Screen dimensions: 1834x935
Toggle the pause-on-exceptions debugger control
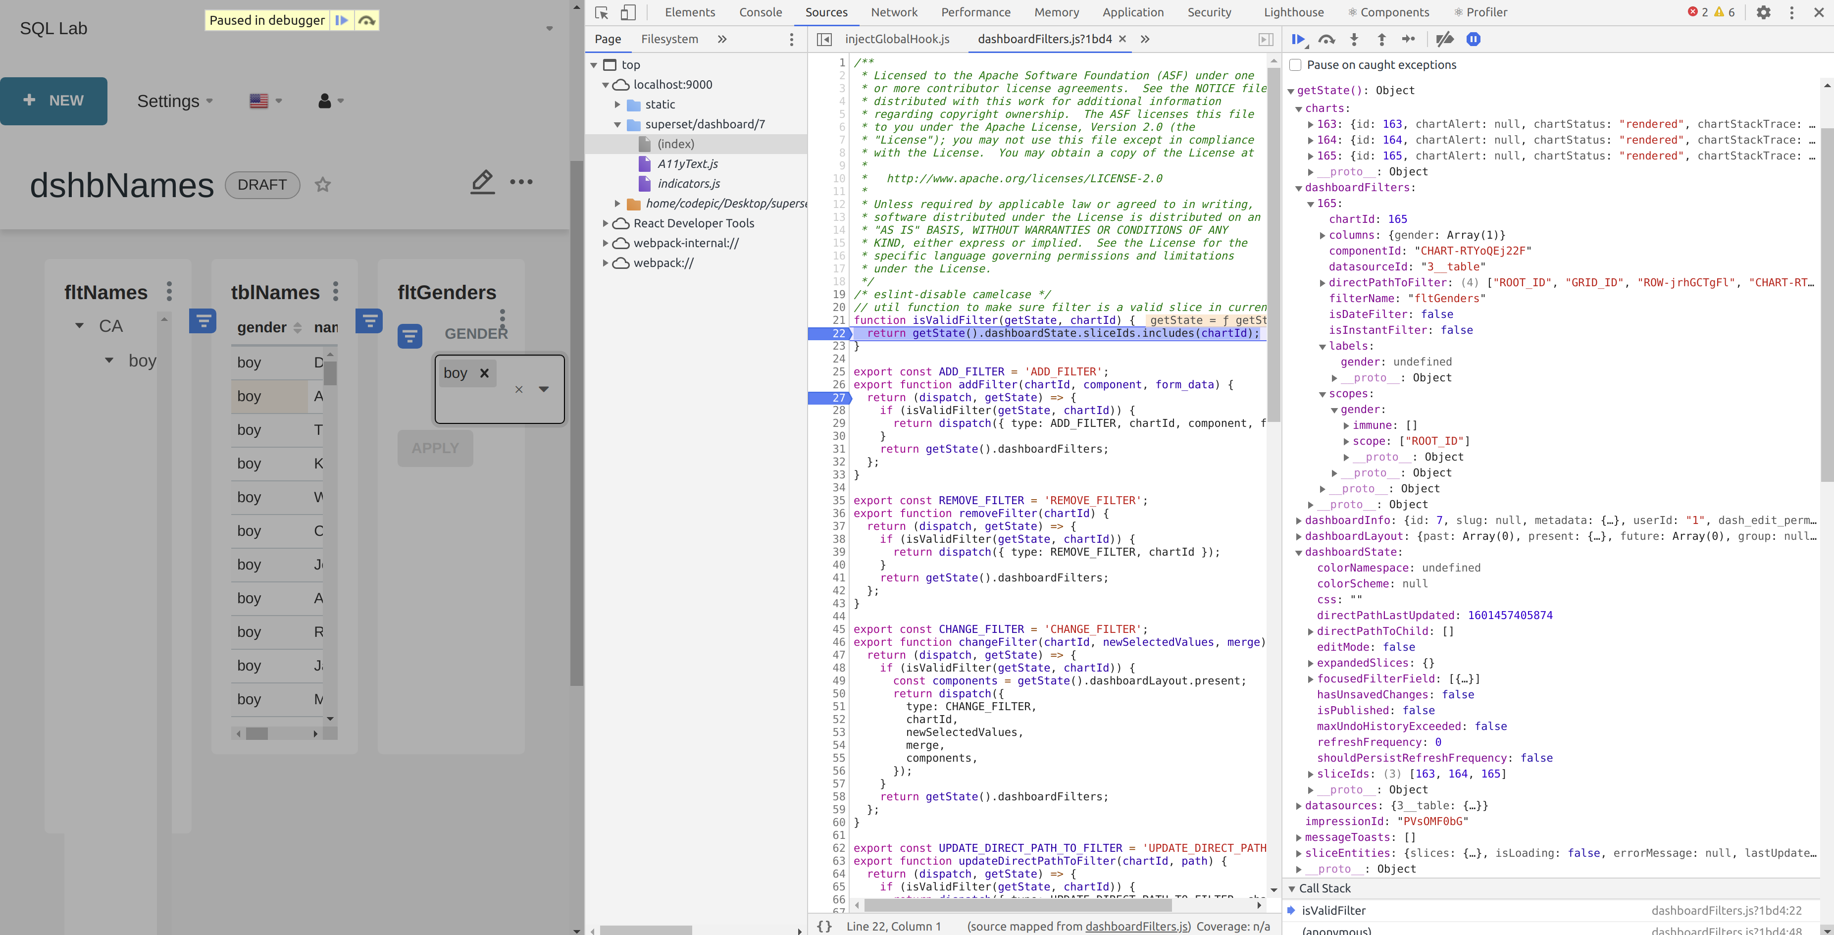(x=1473, y=40)
